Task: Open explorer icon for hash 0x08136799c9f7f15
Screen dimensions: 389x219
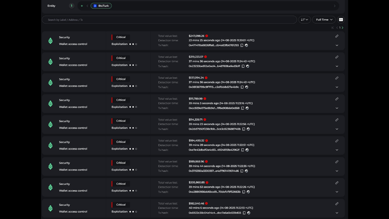Action: click(247, 87)
